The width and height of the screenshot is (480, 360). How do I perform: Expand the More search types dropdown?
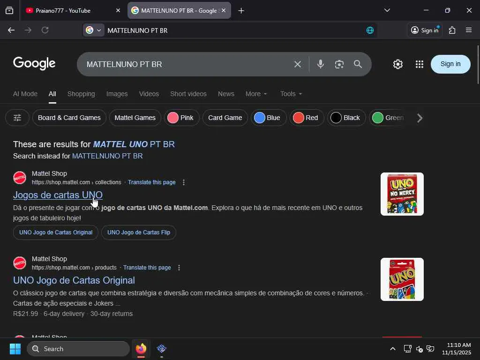256,94
